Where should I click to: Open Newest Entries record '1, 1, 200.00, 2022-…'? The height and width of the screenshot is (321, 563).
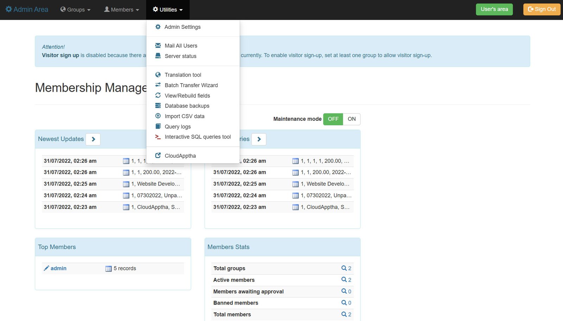tap(326, 172)
